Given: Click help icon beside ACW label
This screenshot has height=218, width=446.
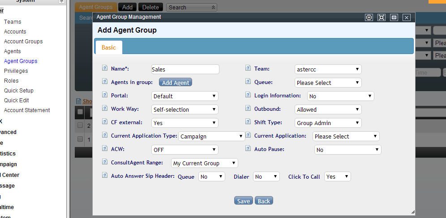Looking at the screenshot, I should (x=105, y=149).
